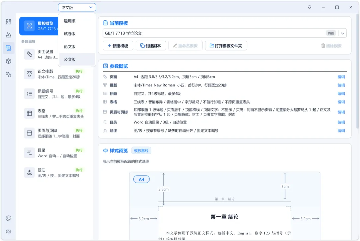This screenshot has height=241, width=360.
Task: Toggle 执行 for 页眉与页脚
Action: pos(79,131)
